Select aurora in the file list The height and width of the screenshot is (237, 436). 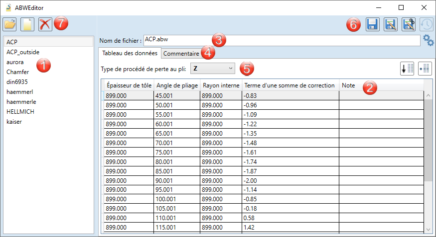pyautogui.click(x=49, y=62)
